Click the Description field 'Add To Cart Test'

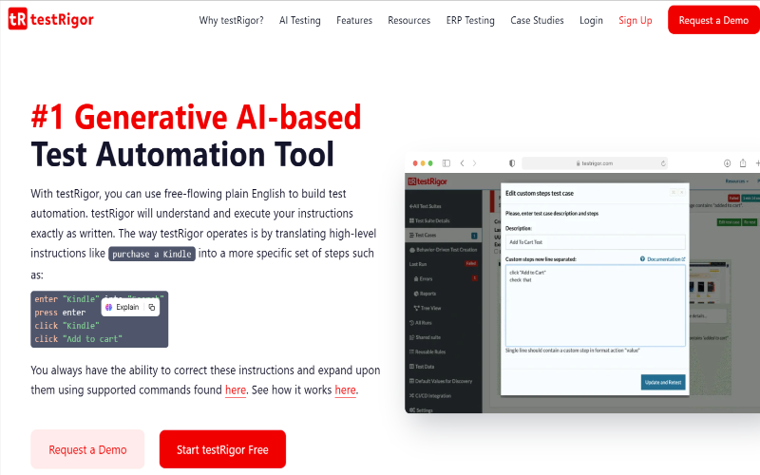pos(596,242)
